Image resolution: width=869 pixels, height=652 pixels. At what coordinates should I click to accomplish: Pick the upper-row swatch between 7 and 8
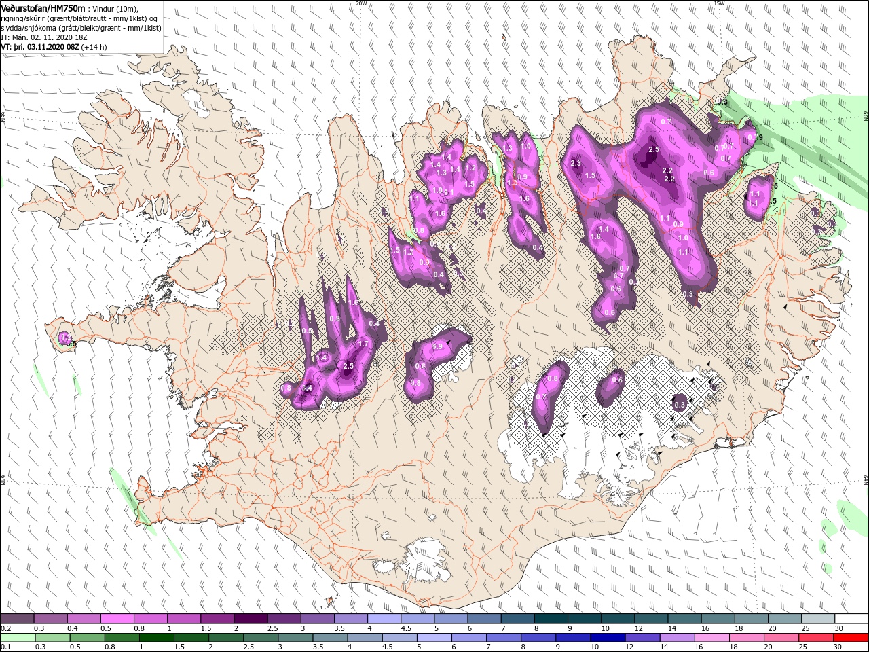(517, 619)
